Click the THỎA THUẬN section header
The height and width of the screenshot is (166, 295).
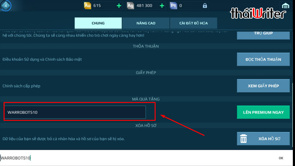click(146, 46)
